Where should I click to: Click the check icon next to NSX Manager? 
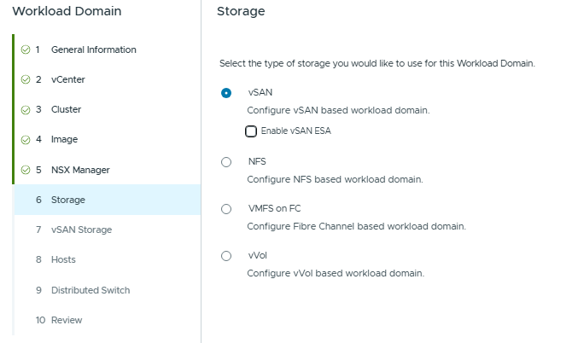pos(25,170)
